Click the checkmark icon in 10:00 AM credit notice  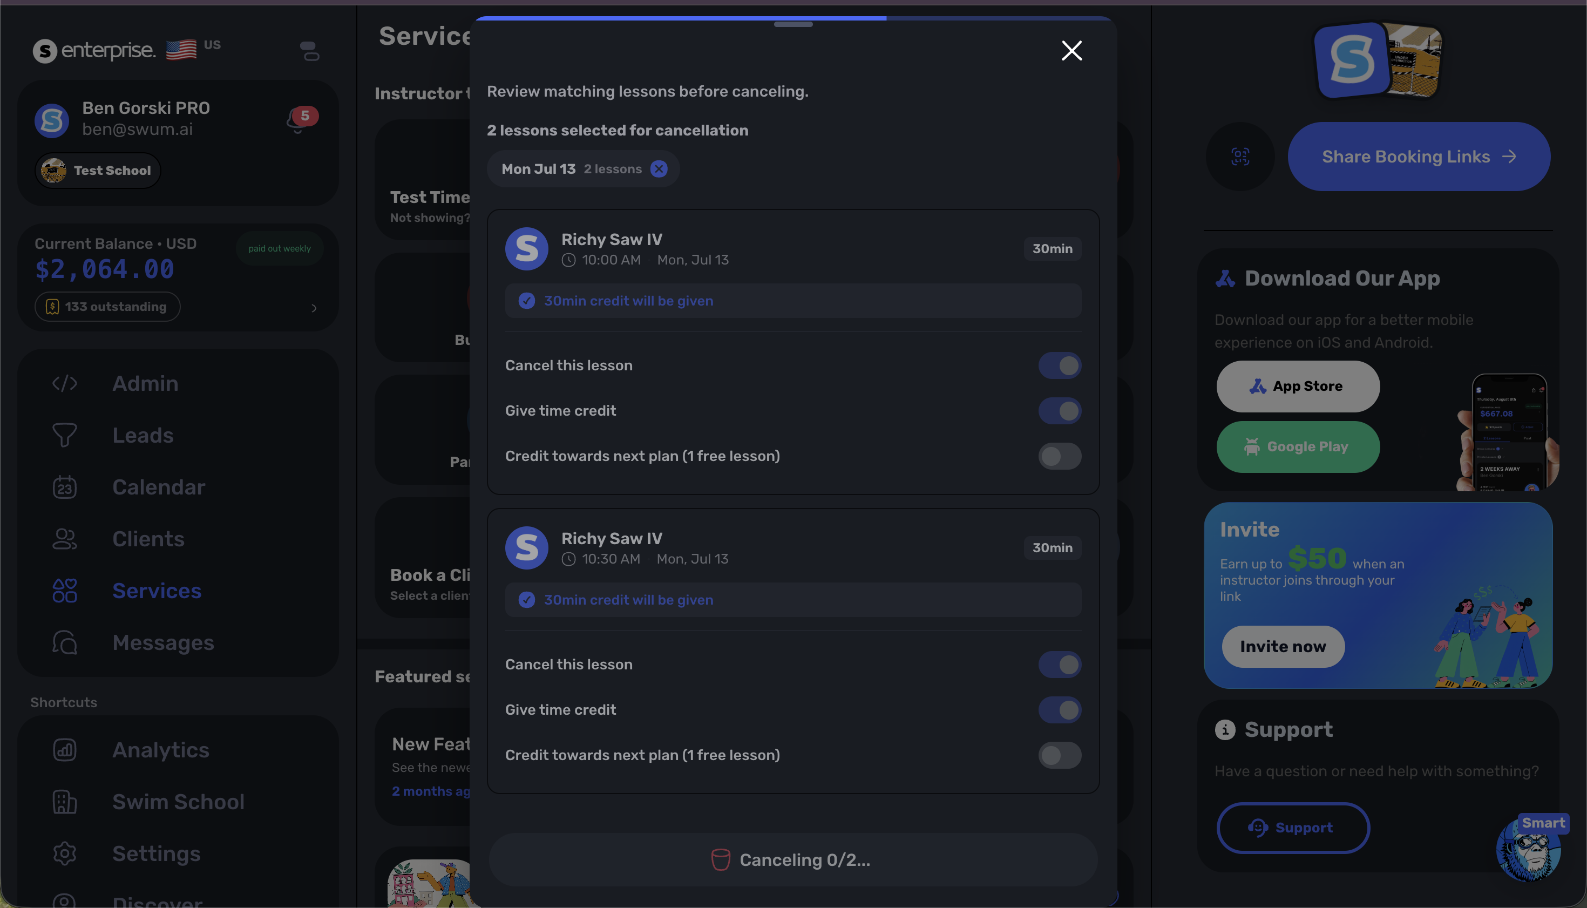[526, 301]
